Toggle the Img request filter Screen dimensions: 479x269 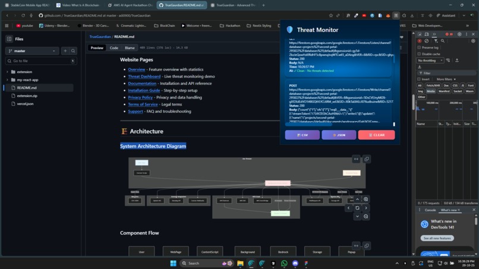point(421,91)
